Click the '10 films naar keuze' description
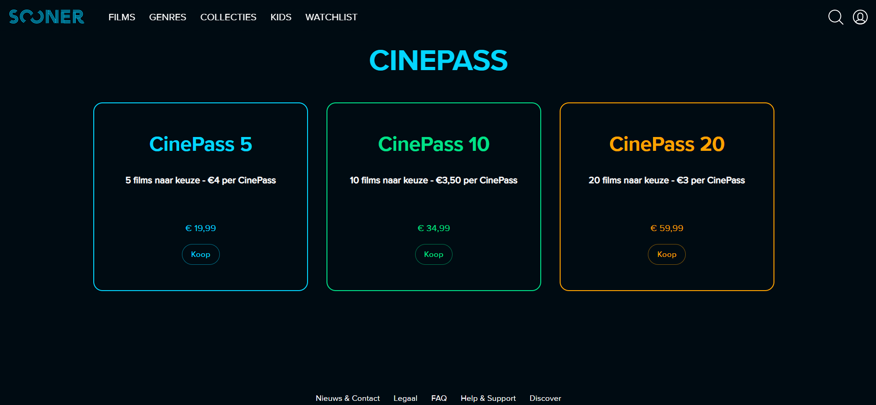Viewport: 876px width, 405px height. 434,180
